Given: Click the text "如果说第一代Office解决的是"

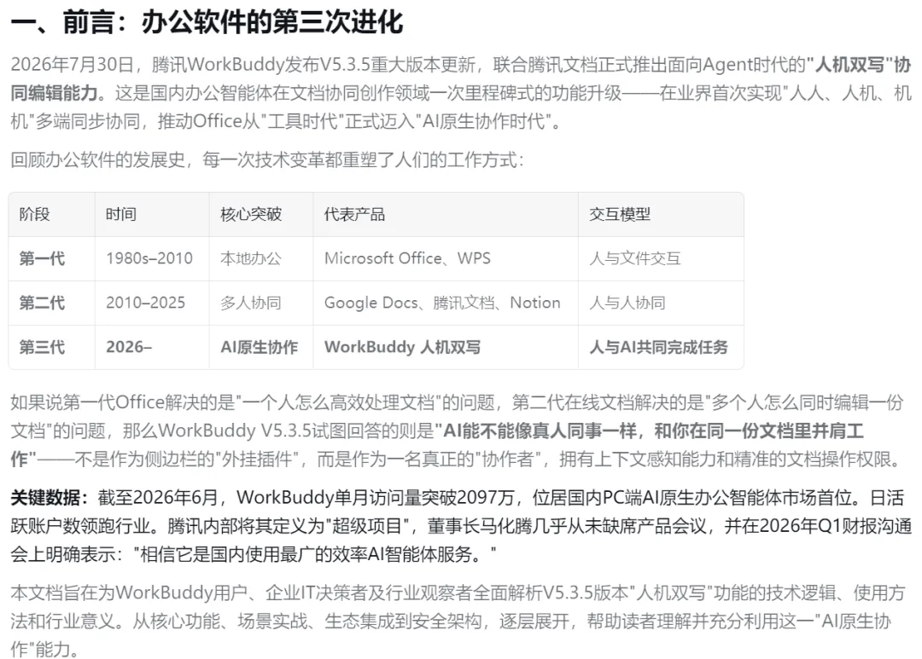Looking at the screenshot, I should pos(122,403).
